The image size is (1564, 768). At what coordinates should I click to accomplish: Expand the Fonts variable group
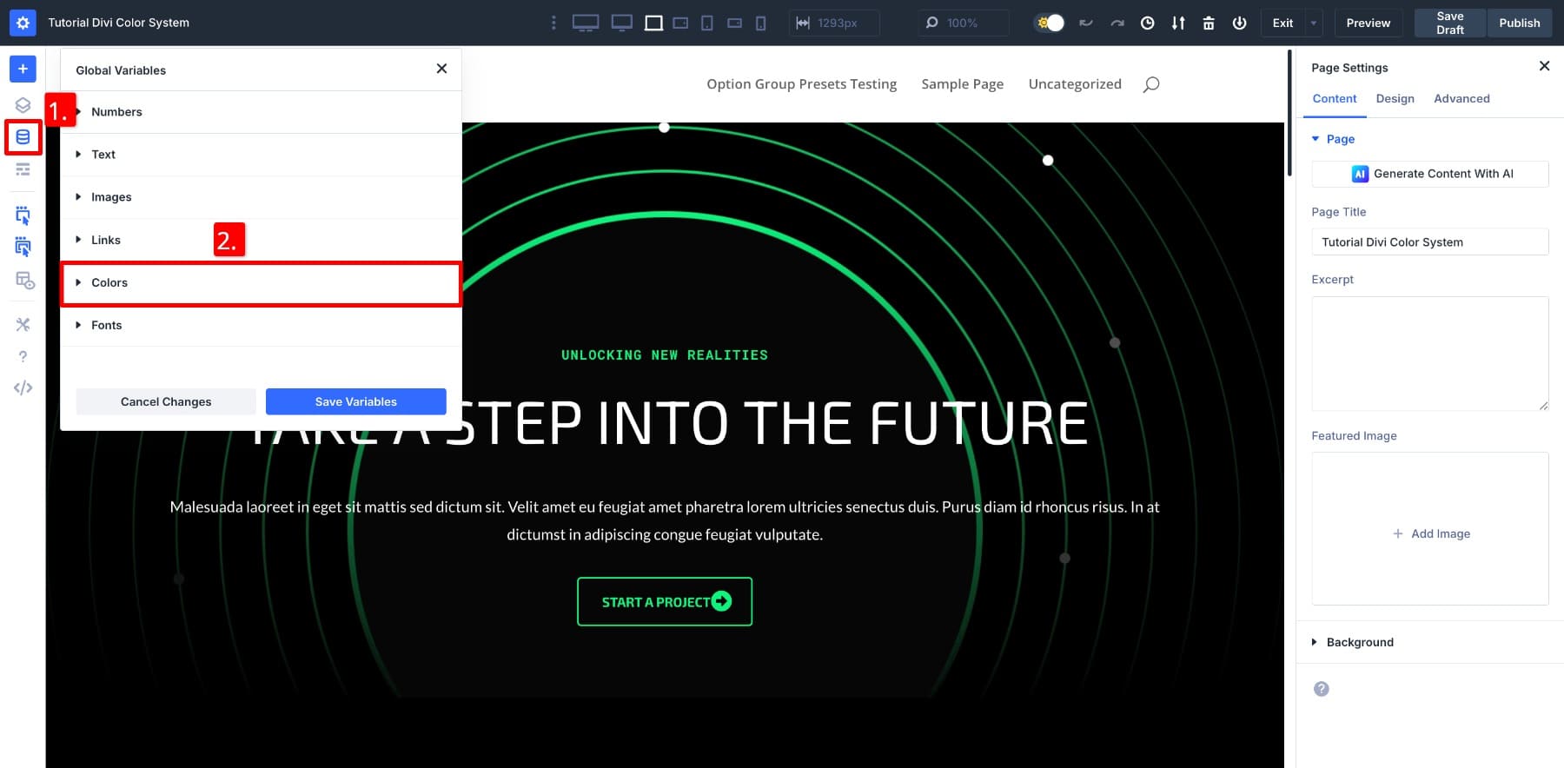107,326
